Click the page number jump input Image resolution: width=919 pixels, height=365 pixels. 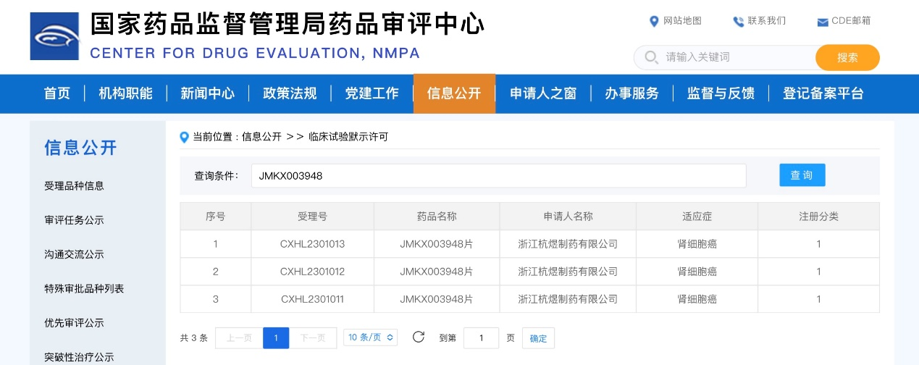[481, 338]
